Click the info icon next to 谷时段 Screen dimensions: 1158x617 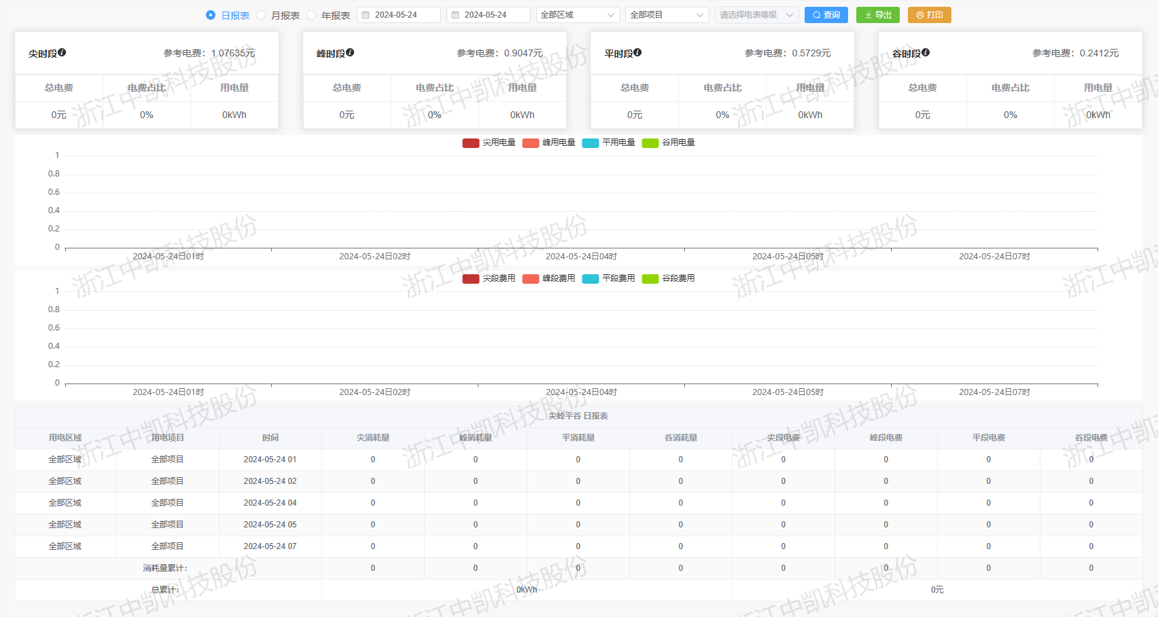pos(926,52)
